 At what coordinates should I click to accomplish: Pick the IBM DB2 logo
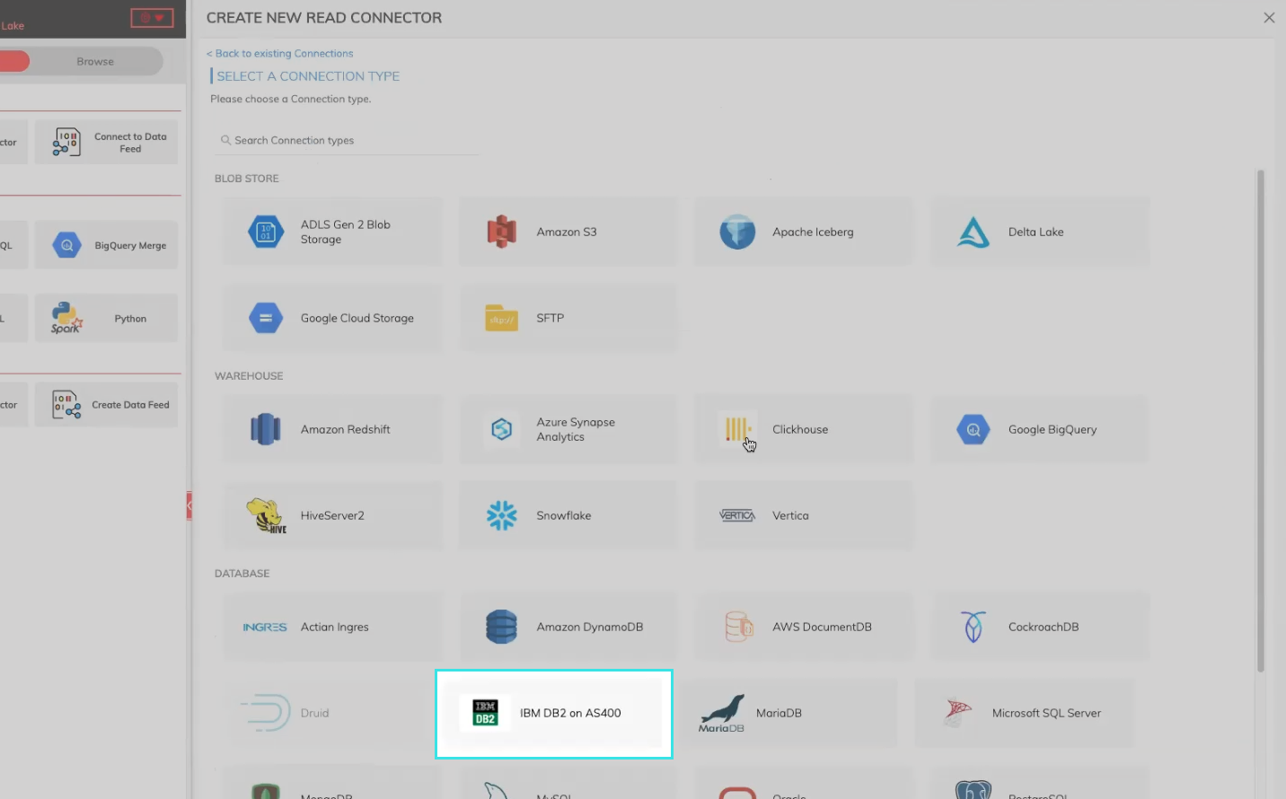point(485,713)
